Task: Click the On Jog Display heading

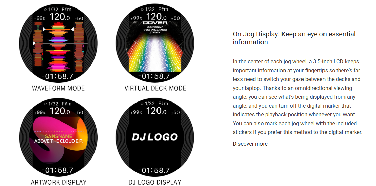Action: coord(294,38)
